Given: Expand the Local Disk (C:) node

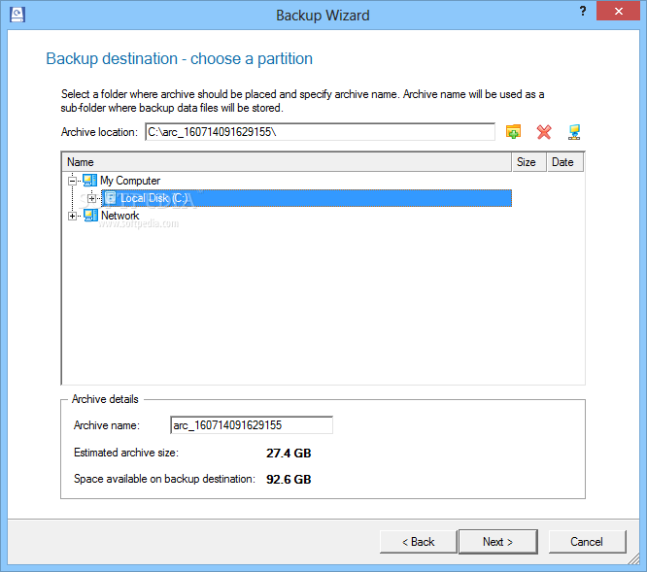Looking at the screenshot, I should pos(92,198).
